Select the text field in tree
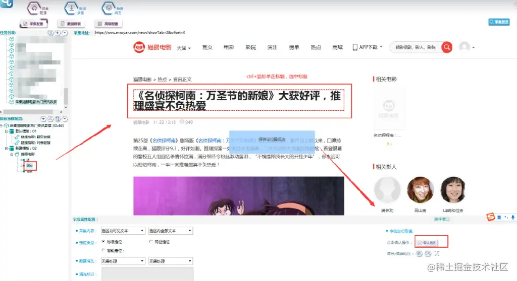517x281 pixels. [x=29, y=171]
